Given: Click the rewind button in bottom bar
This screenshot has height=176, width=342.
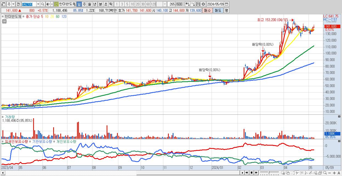Looking at the screenshot, I should (x=247, y=173).
